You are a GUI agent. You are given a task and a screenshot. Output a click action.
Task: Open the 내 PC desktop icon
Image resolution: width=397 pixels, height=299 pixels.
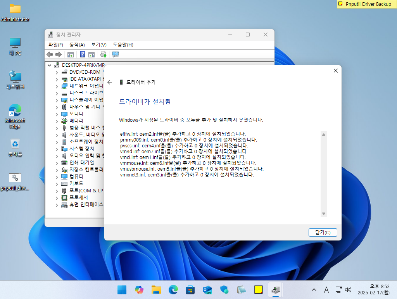click(x=15, y=47)
